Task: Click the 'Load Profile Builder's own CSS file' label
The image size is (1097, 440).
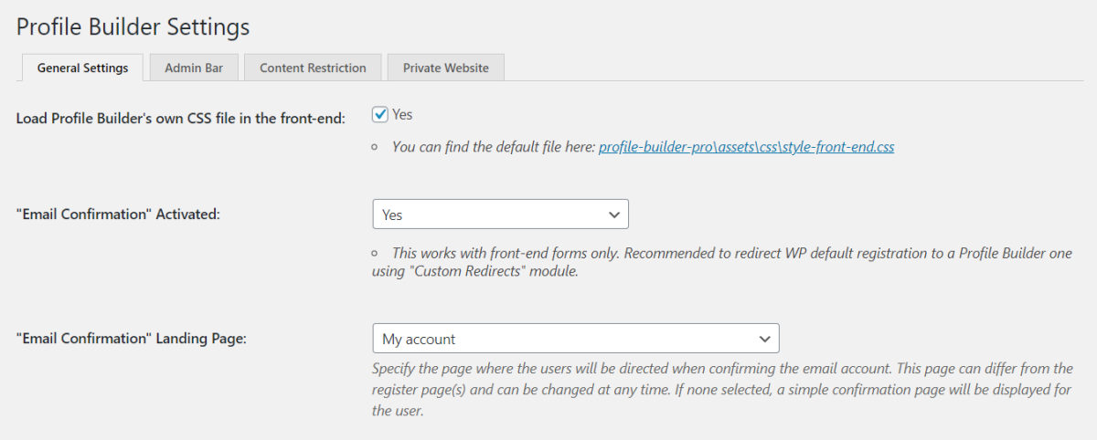Action: (x=181, y=119)
